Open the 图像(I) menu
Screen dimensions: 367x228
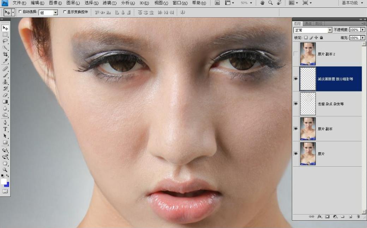[x=55, y=3]
